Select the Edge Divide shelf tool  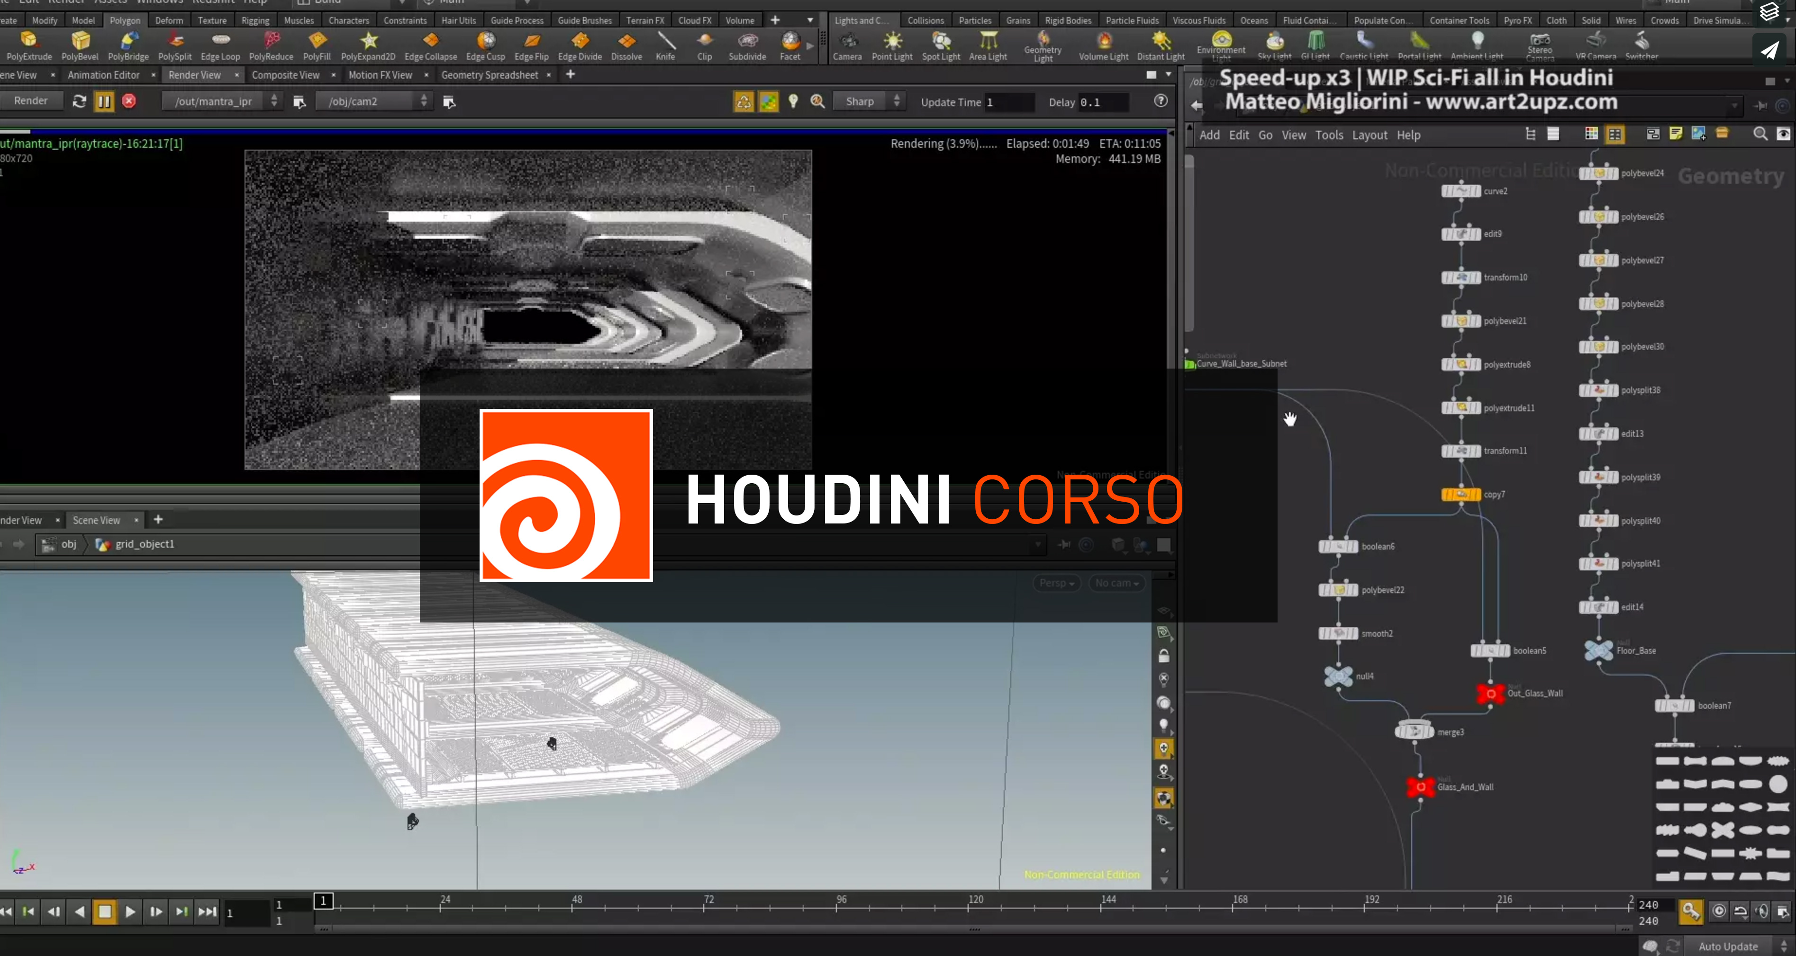(x=580, y=46)
